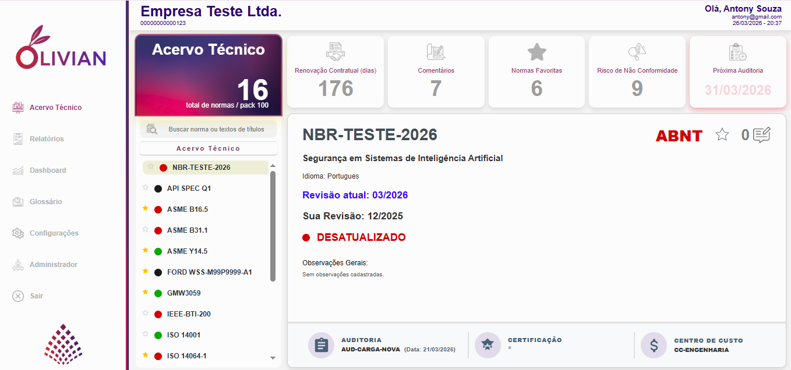Open the Risco de Não Conformidade 9 card
This screenshot has height=370, width=791.
pos(637,72)
